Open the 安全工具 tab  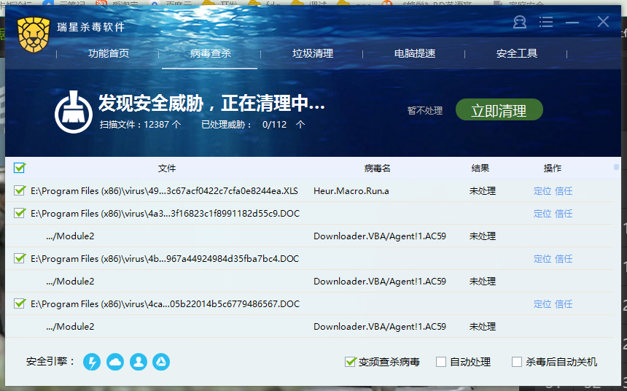point(517,53)
